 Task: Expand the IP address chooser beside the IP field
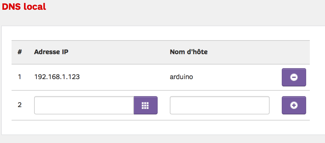click(x=145, y=105)
